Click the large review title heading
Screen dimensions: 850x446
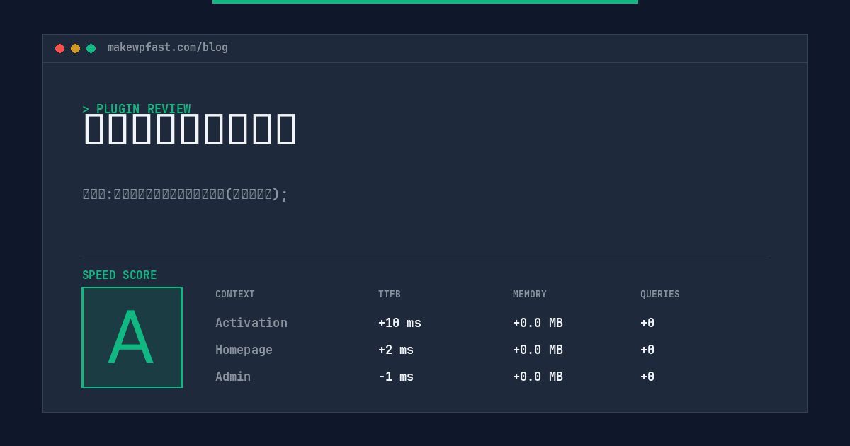[x=190, y=129]
